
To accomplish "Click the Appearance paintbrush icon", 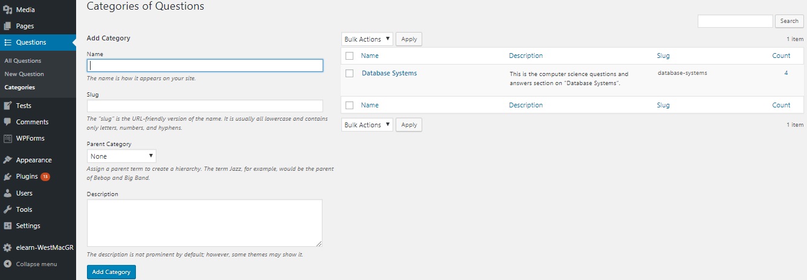I will (8, 160).
